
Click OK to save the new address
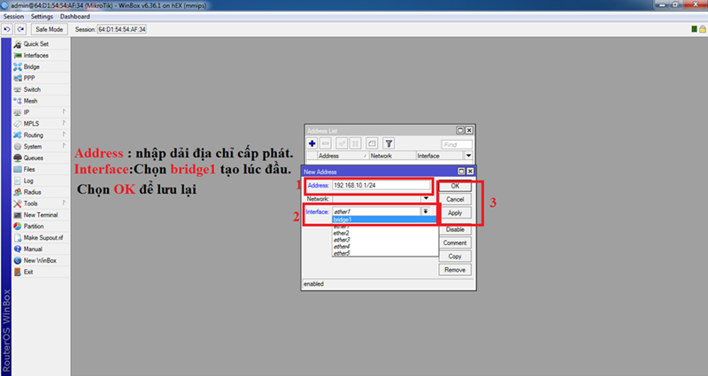tap(455, 187)
